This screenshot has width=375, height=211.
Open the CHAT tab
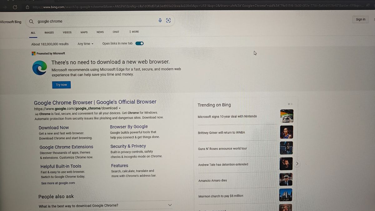point(116,32)
